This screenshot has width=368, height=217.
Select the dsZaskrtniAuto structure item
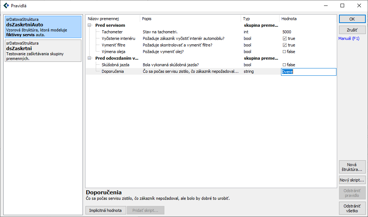[x=43, y=27]
